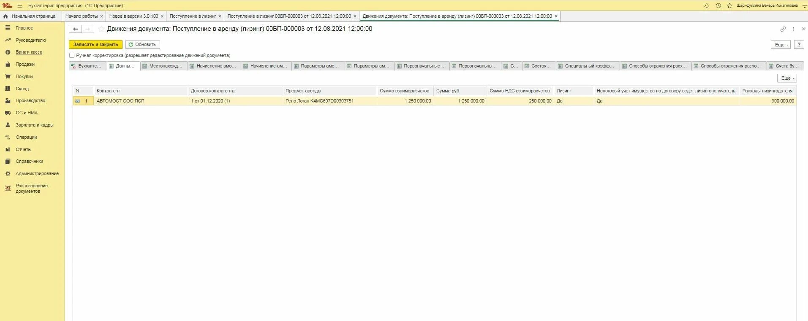Sort by Расходы лизингодателя column header

click(768, 91)
